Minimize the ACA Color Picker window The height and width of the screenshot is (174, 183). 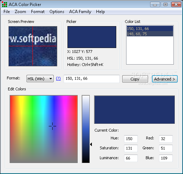click(x=155, y=5)
